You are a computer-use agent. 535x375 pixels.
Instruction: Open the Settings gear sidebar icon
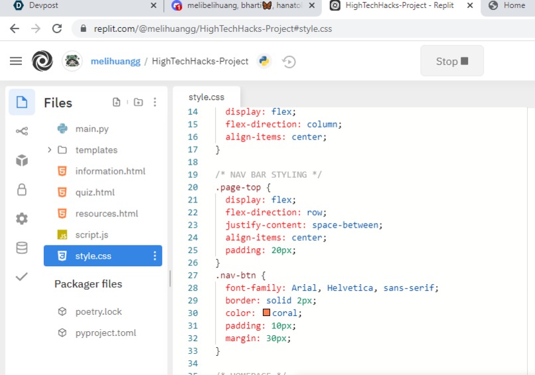22,218
